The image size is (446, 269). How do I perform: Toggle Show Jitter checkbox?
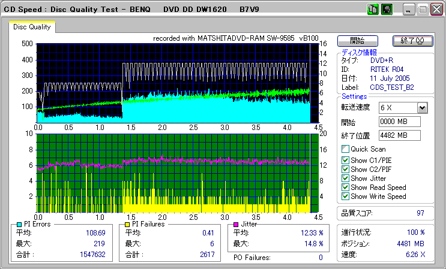pyautogui.click(x=345, y=179)
